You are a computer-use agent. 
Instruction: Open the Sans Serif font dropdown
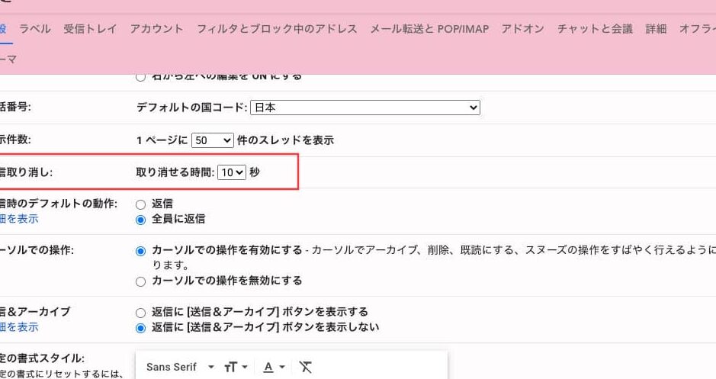(x=180, y=368)
